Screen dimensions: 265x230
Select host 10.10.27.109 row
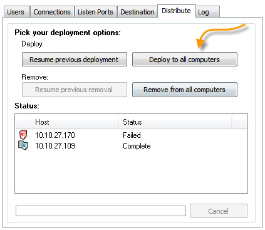131,145
